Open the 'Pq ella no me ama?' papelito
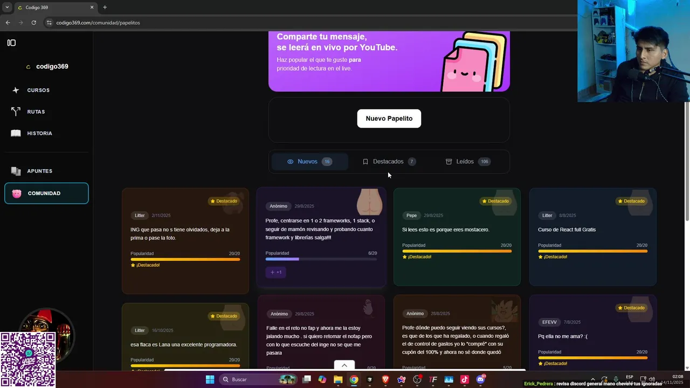The height and width of the screenshot is (388, 690). [593, 332]
